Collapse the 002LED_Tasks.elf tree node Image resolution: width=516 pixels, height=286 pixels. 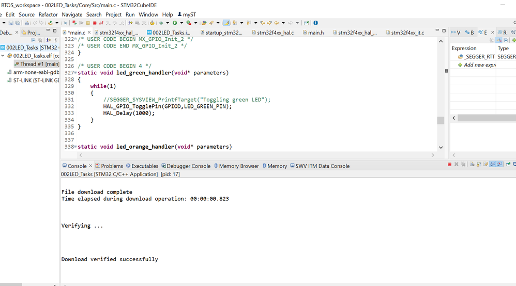pyautogui.click(x=3, y=56)
